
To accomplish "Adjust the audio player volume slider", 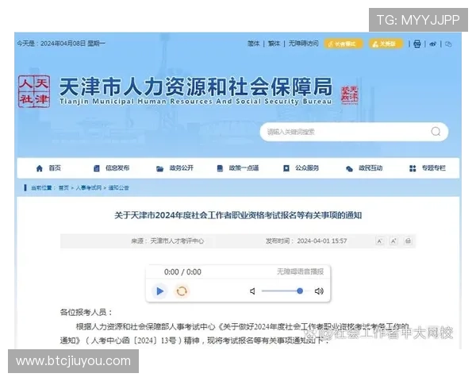I will pos(285,291).
